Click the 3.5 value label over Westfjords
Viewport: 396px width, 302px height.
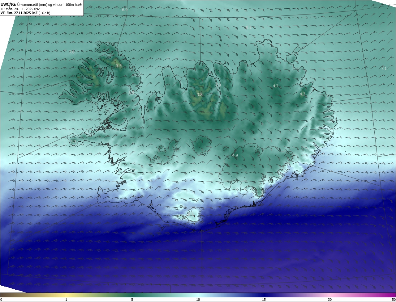(119, 66)
